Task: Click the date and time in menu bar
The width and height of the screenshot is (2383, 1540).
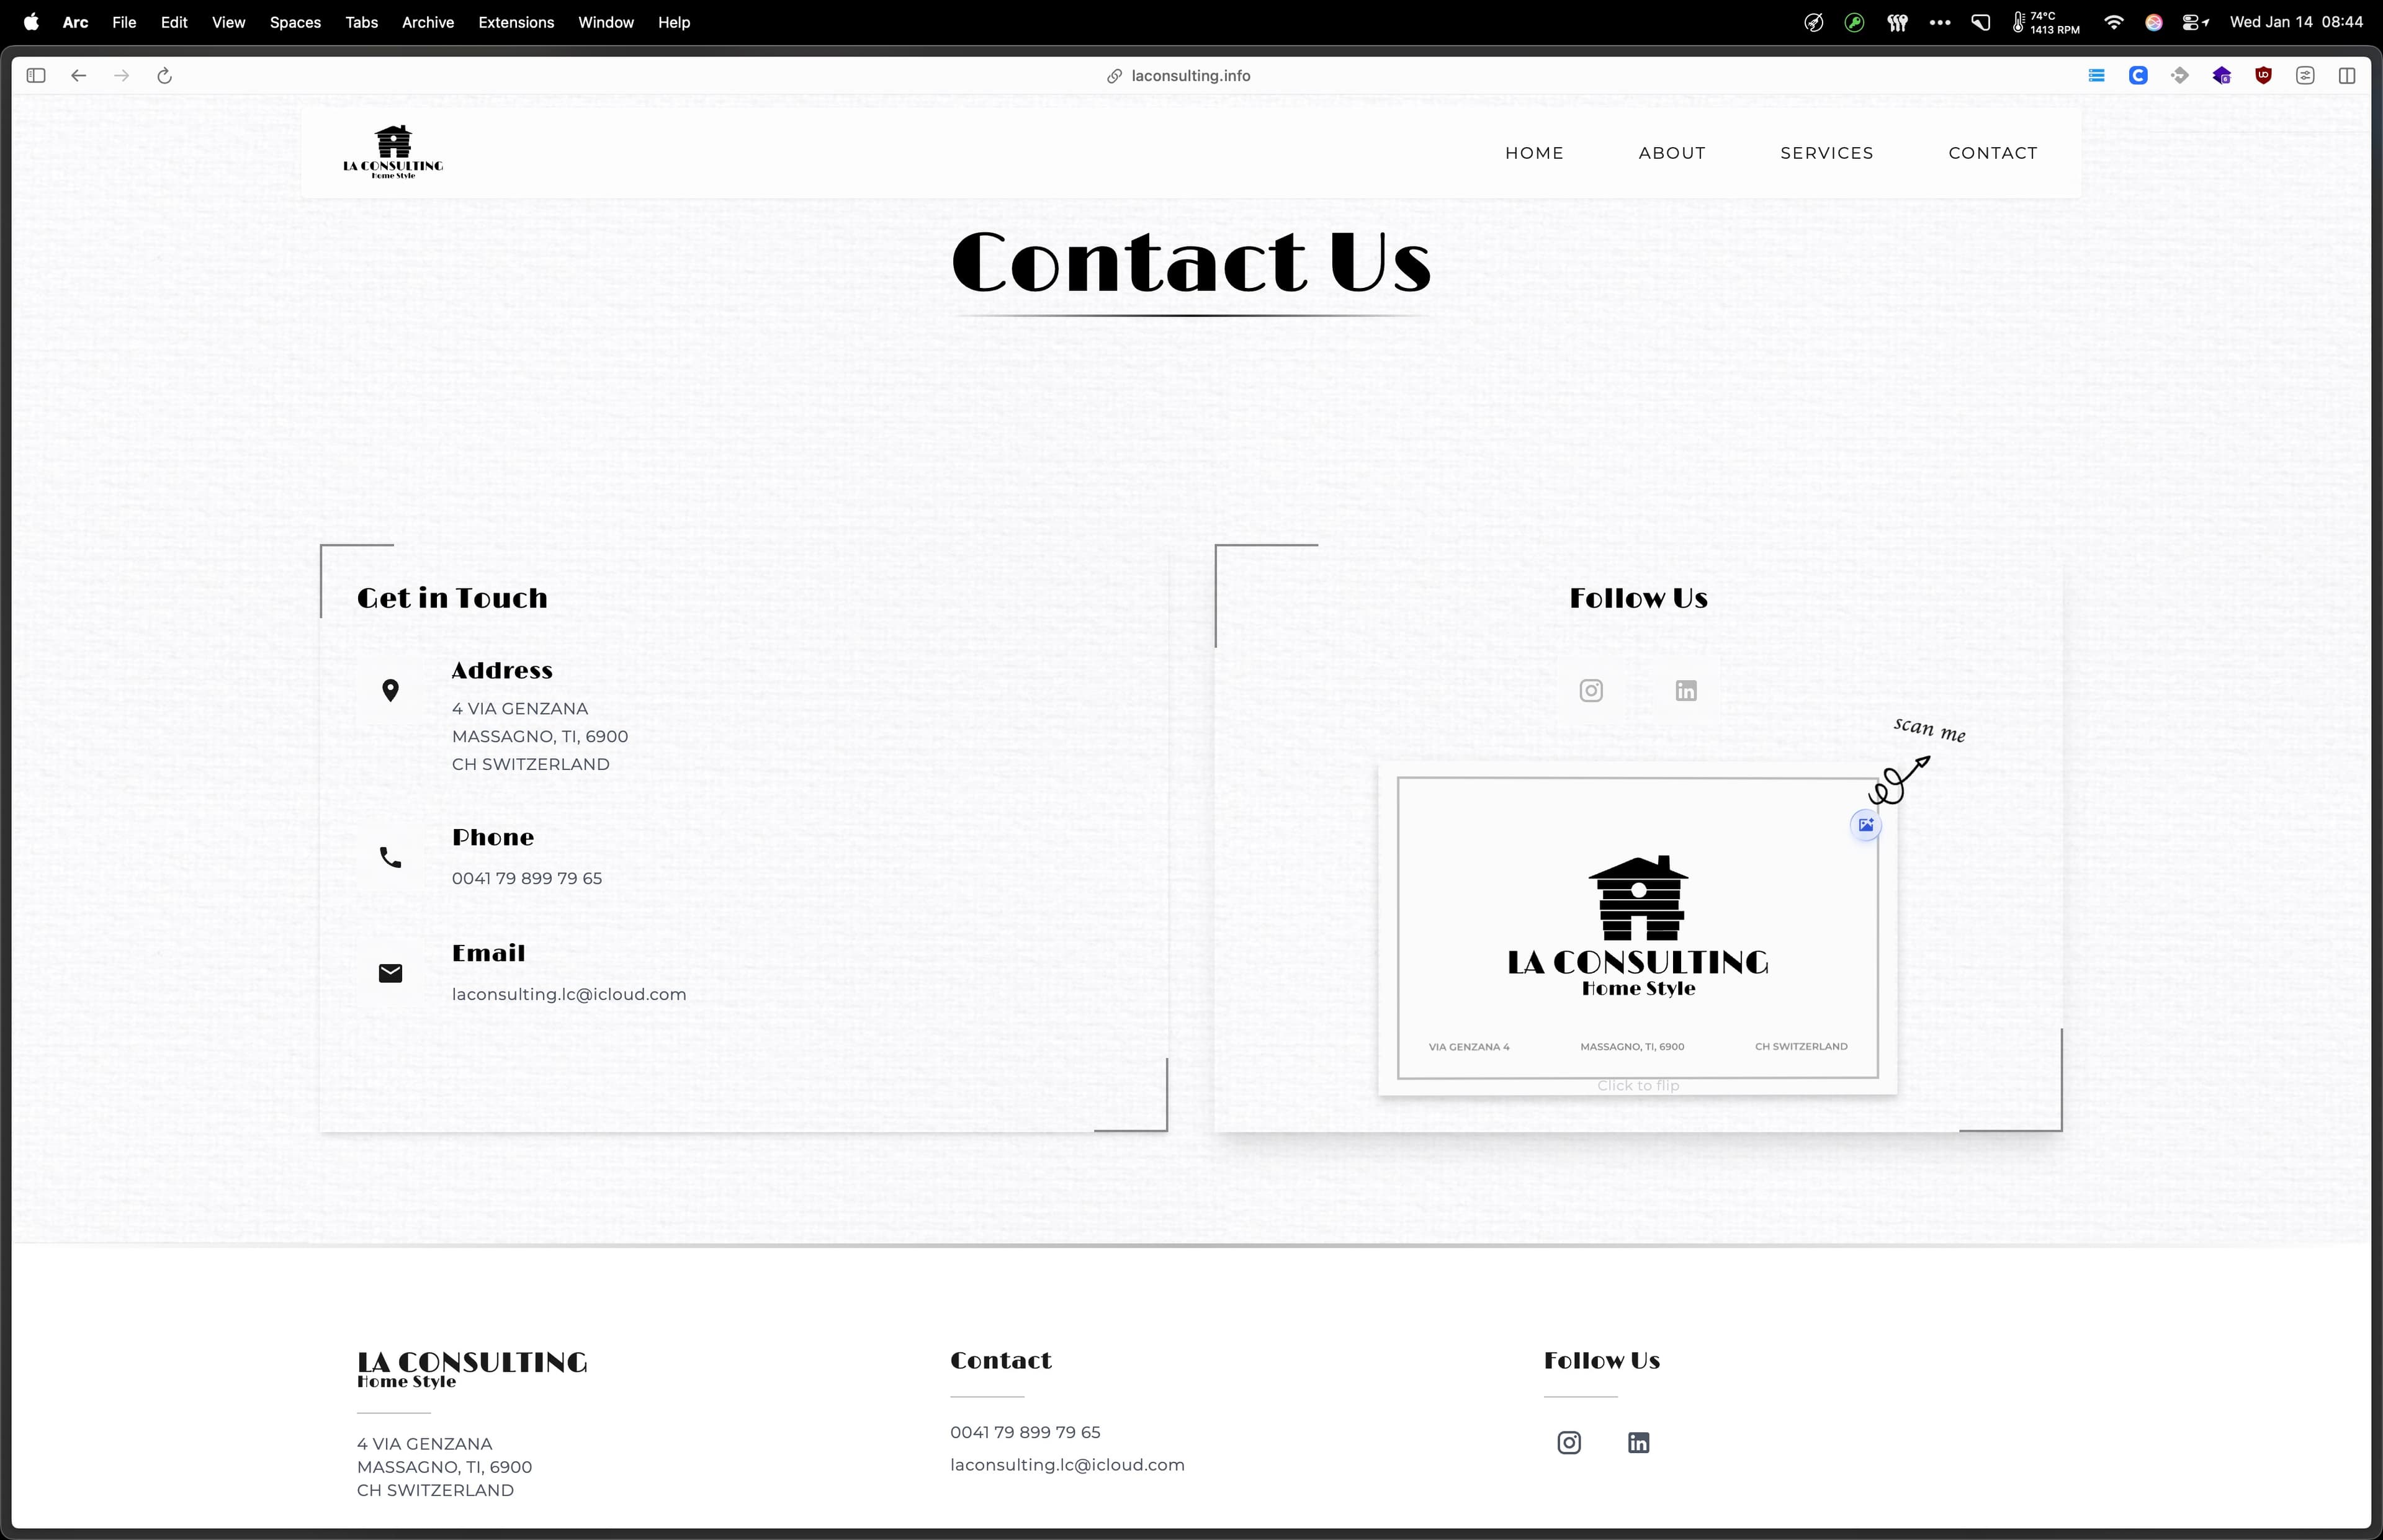Action: tap(2296, 22)
